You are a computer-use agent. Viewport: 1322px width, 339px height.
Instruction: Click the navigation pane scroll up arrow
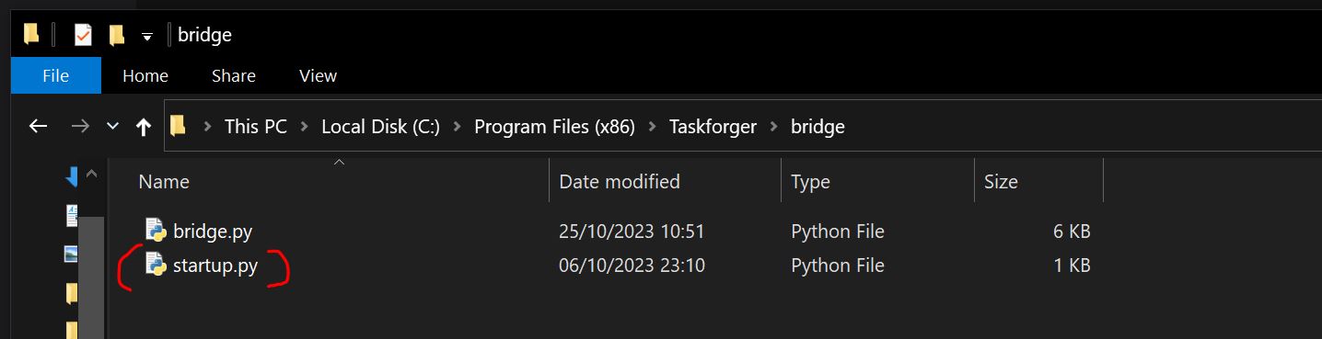[91, 175]
